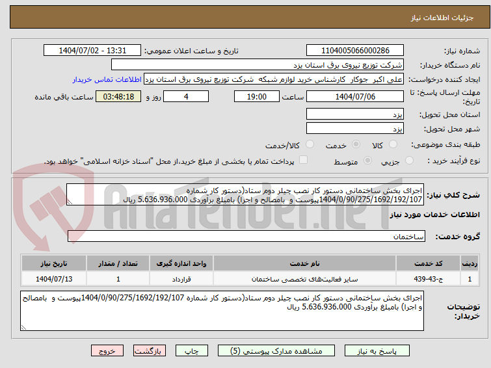Viewport: 491px width, 368px height.
Task: Click the اطلاعات خدمات مورد نیاز heading
Action: 434,215
